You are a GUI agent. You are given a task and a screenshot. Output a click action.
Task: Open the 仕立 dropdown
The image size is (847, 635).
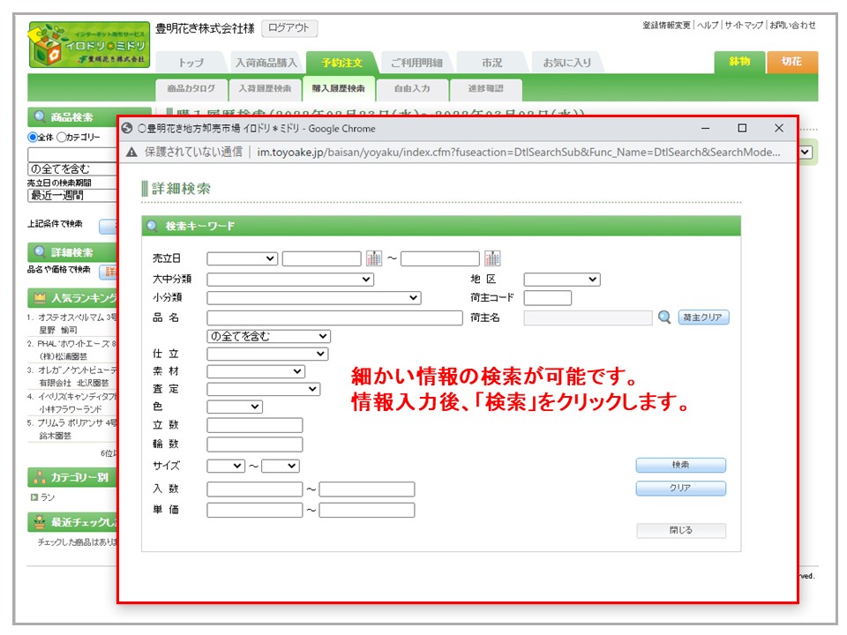click(x=266, y=354)
